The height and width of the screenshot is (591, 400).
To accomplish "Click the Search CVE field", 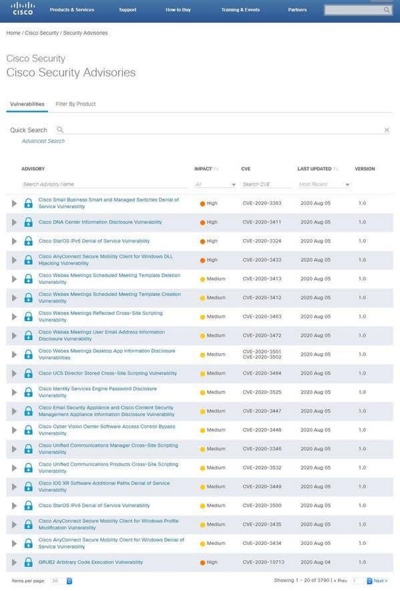I will tap(266, 184).
